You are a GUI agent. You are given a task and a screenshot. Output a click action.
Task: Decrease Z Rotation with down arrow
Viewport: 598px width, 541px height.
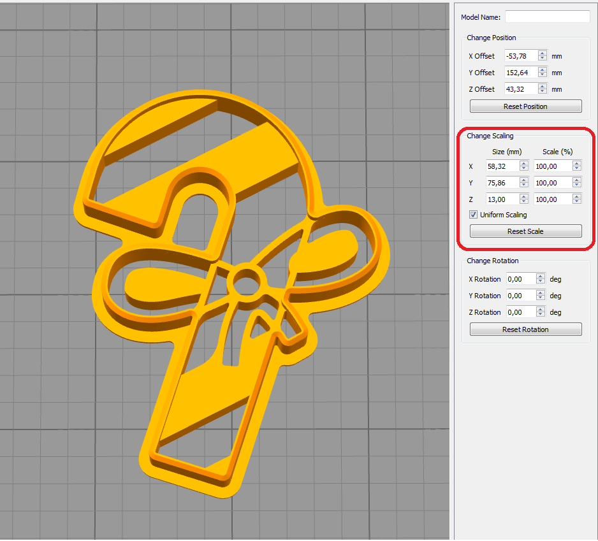[541, 315]
